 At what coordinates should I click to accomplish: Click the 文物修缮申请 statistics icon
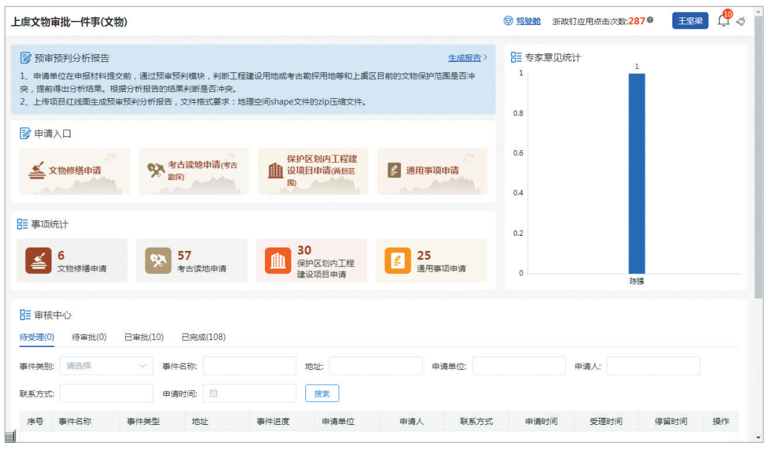(39, 261)
